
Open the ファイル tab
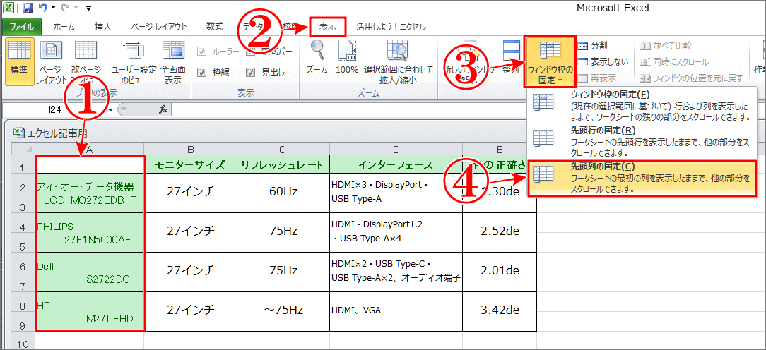pyautogui.click(x=21, y=27)
